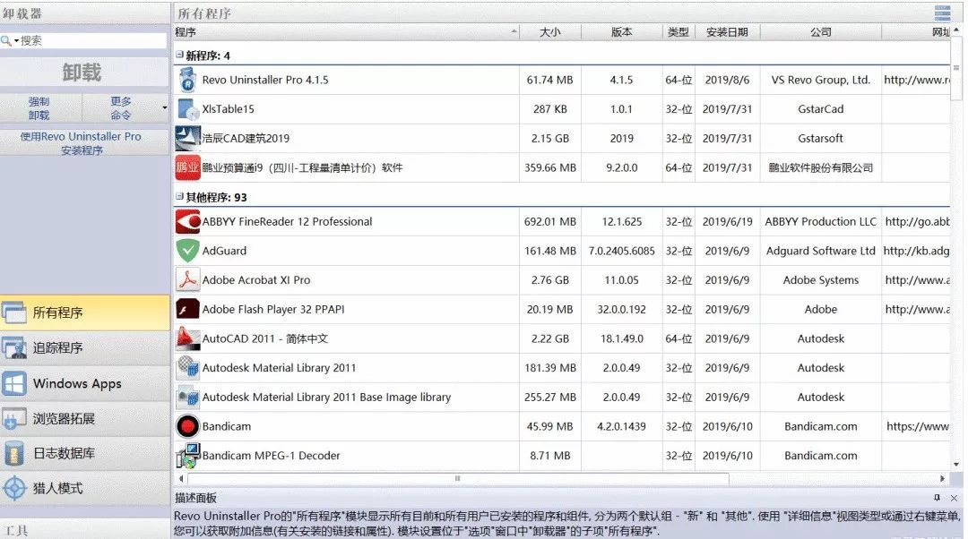
Task: Click the 2019/8/6 install date cell
Action: click(727, 81)
